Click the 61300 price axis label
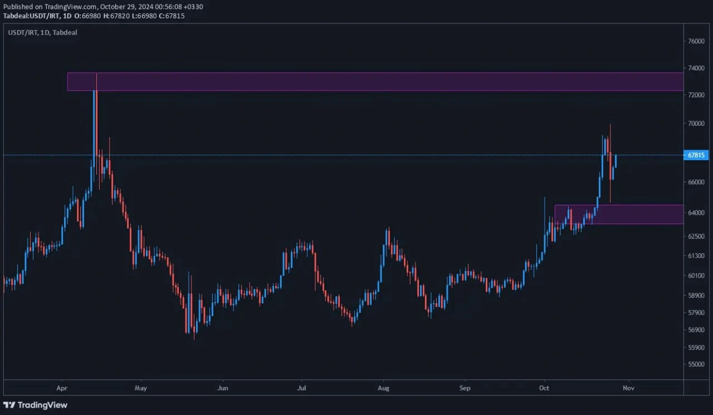Screen dimensions: 713x415 pos(697,256)
